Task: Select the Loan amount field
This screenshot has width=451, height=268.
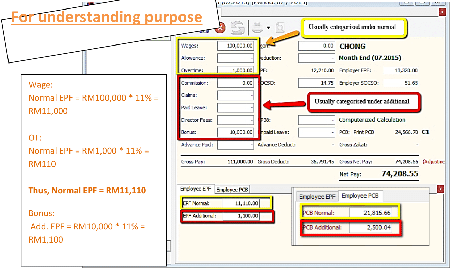Action: 316,46
